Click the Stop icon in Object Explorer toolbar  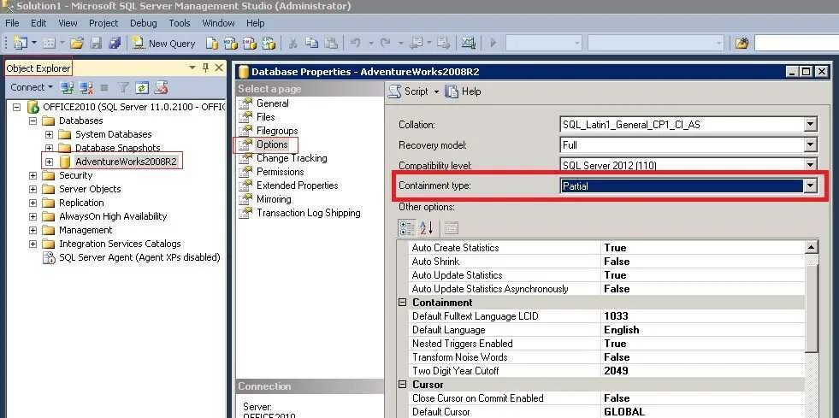click(x=104, y=87)
